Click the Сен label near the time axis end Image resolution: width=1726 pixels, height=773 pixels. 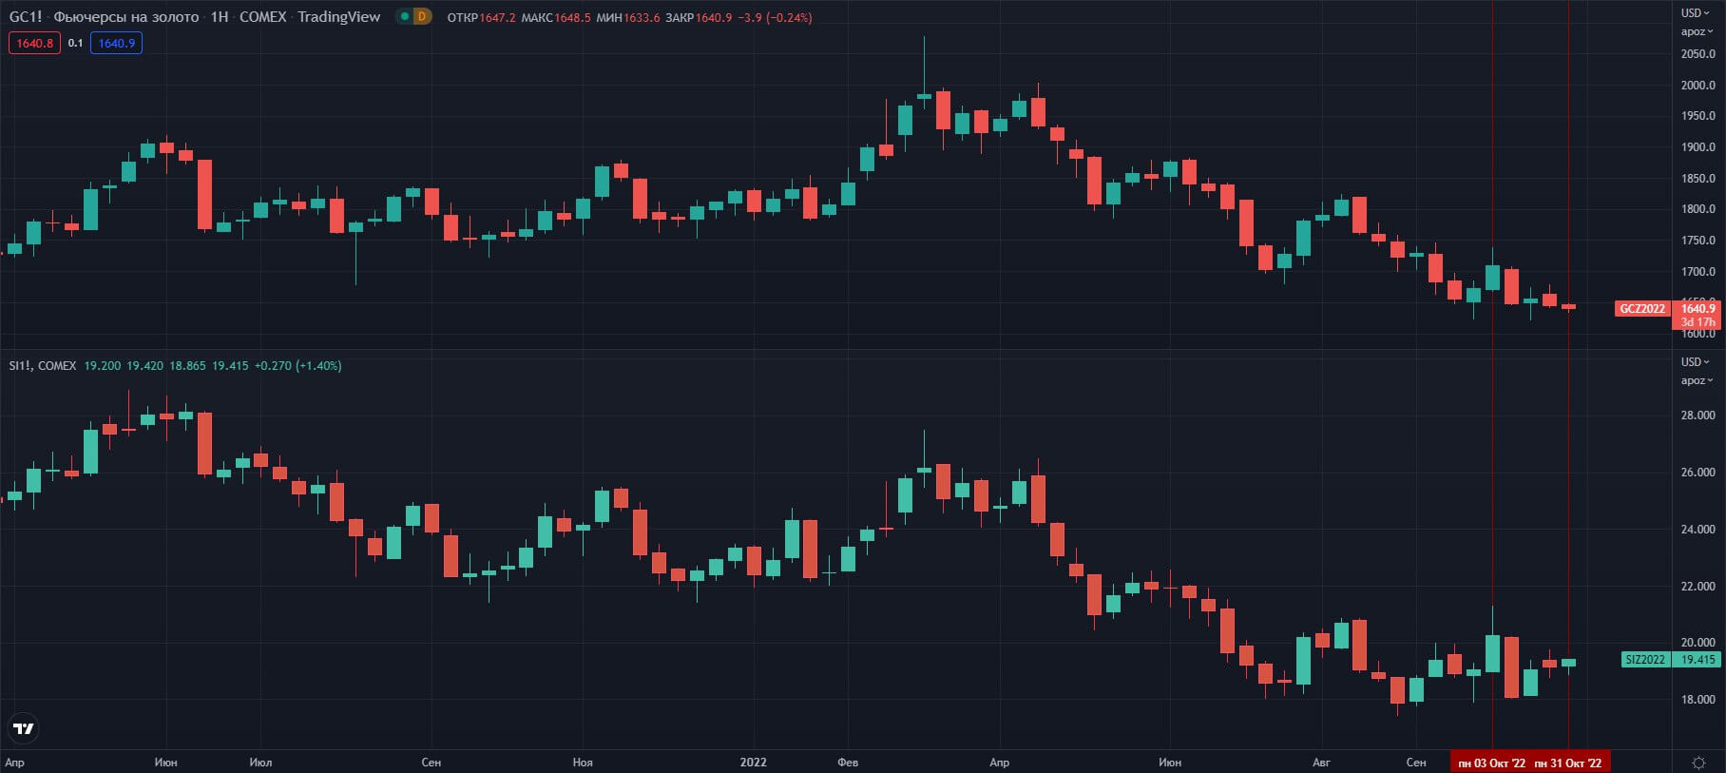click(x=1416, y=763)
